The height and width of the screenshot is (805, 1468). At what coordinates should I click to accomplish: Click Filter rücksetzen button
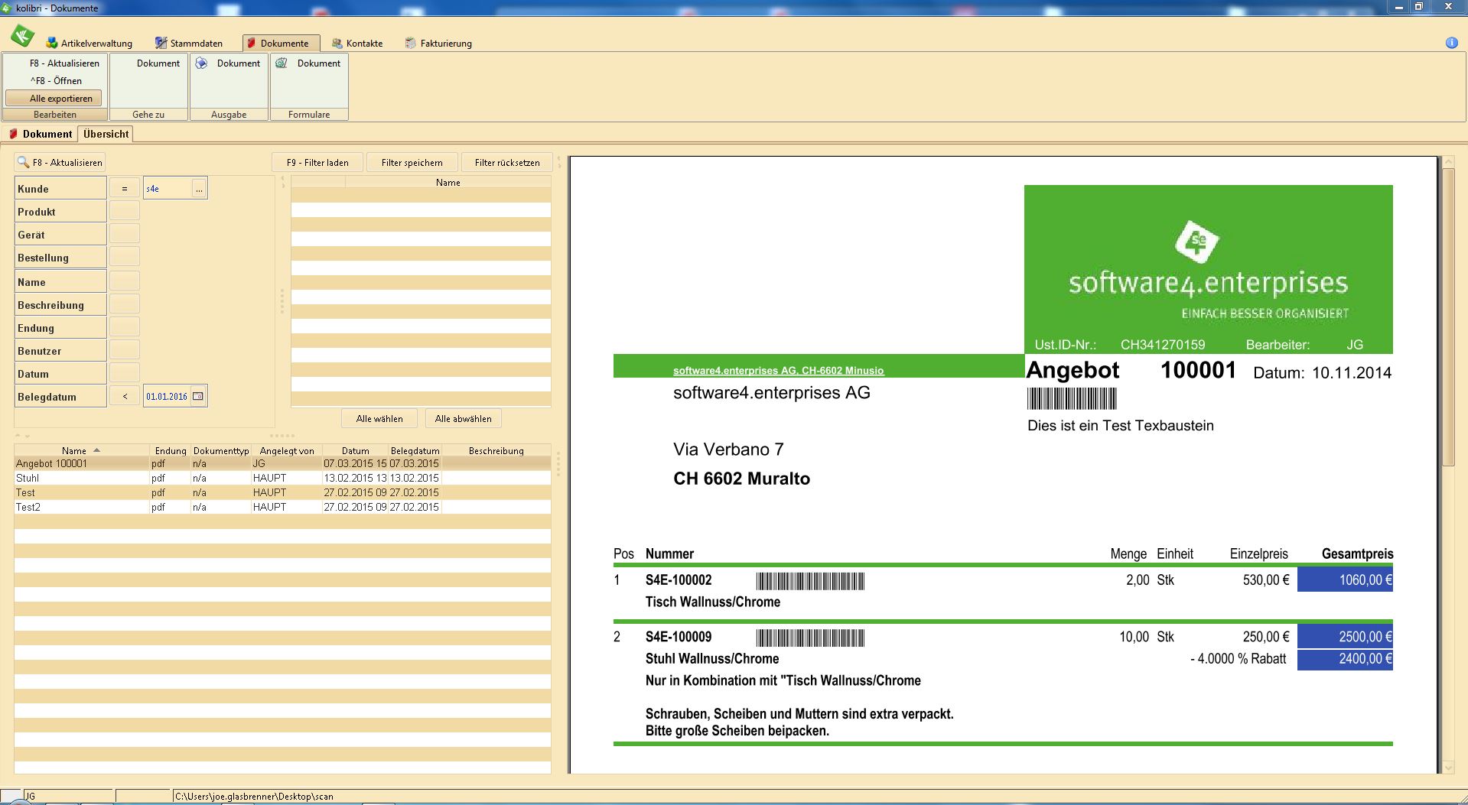(x=507, y=162)
